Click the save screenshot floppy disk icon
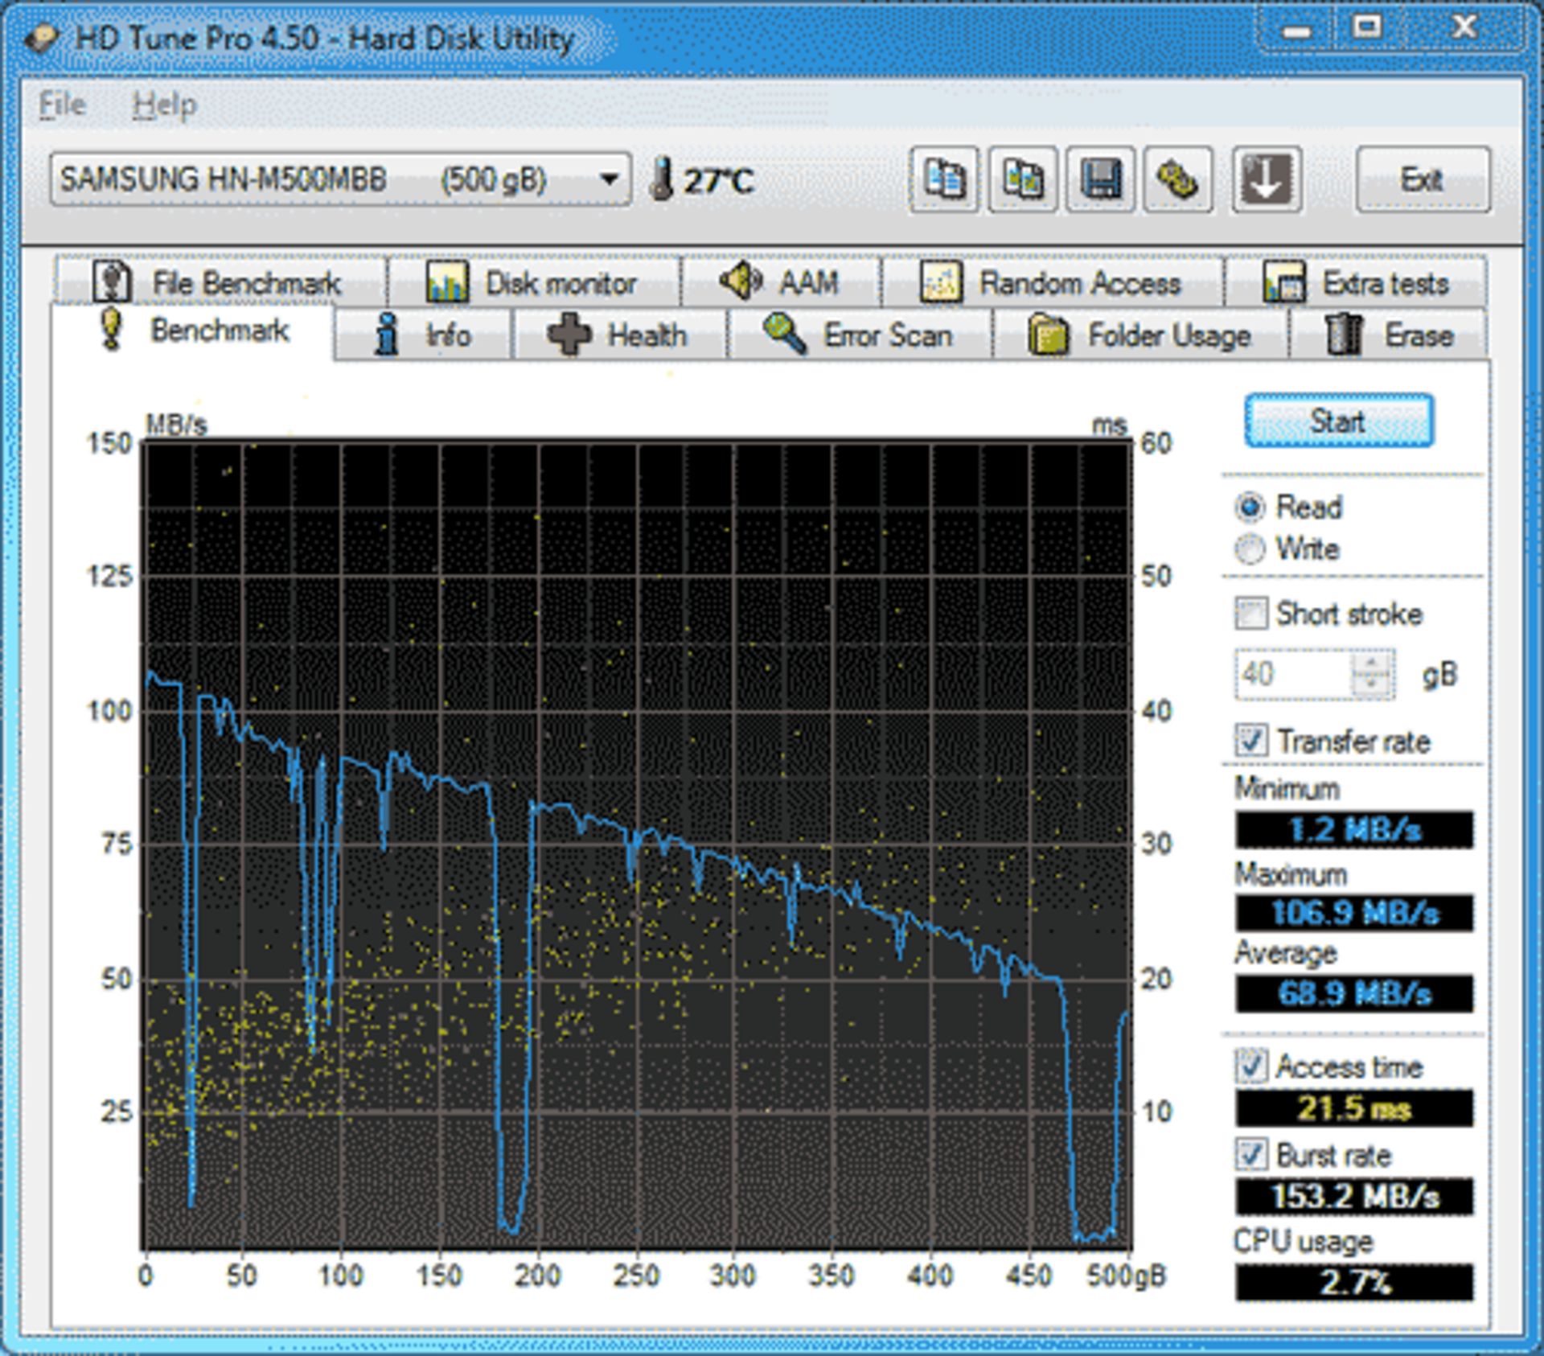Viewport: 1544px width, 1356px height. [1100, 179]
